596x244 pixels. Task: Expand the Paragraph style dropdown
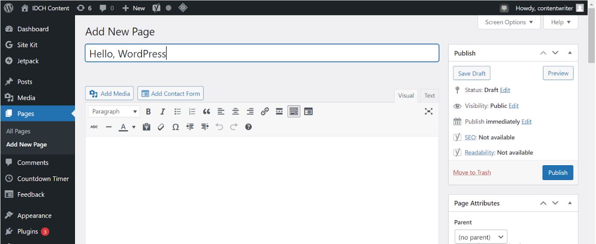[114, 111]
